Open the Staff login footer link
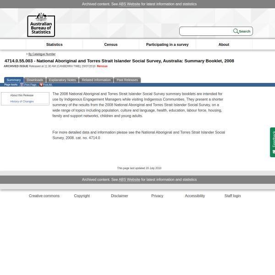 (232, 196)
